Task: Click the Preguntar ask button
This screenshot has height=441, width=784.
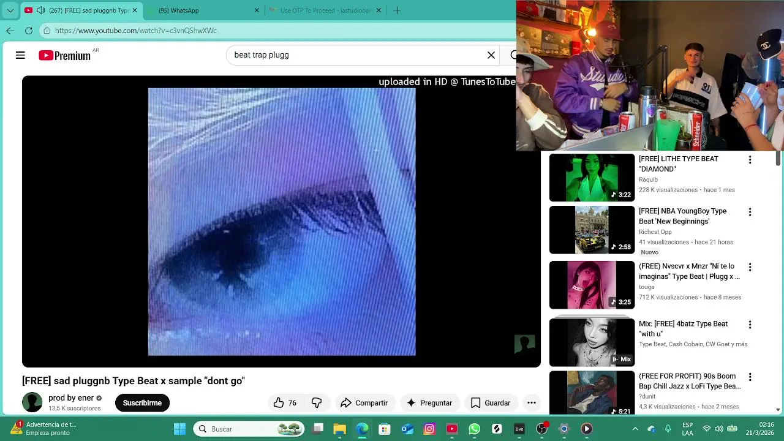Action: click(x=429, y=402)
